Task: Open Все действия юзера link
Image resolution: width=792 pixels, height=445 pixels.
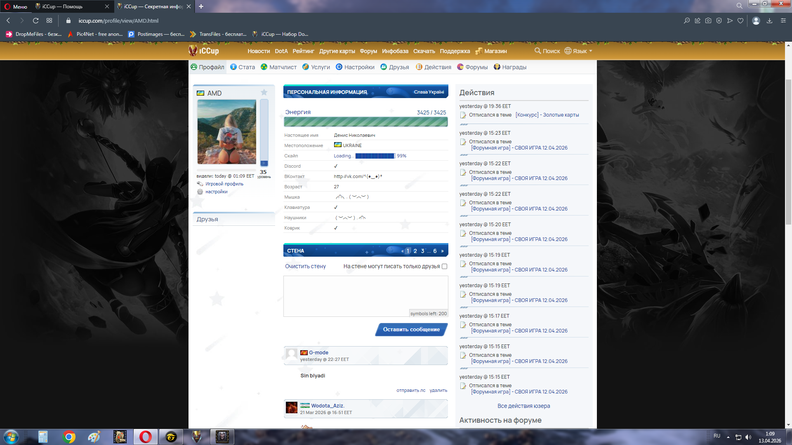Action: [523, 406]
